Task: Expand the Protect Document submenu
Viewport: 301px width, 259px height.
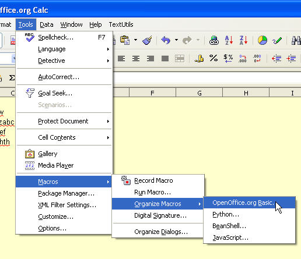Action: [64, 121]
